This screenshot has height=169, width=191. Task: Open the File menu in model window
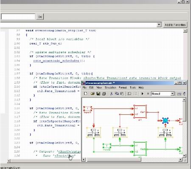pyautogui.click(x=84, y=87)
